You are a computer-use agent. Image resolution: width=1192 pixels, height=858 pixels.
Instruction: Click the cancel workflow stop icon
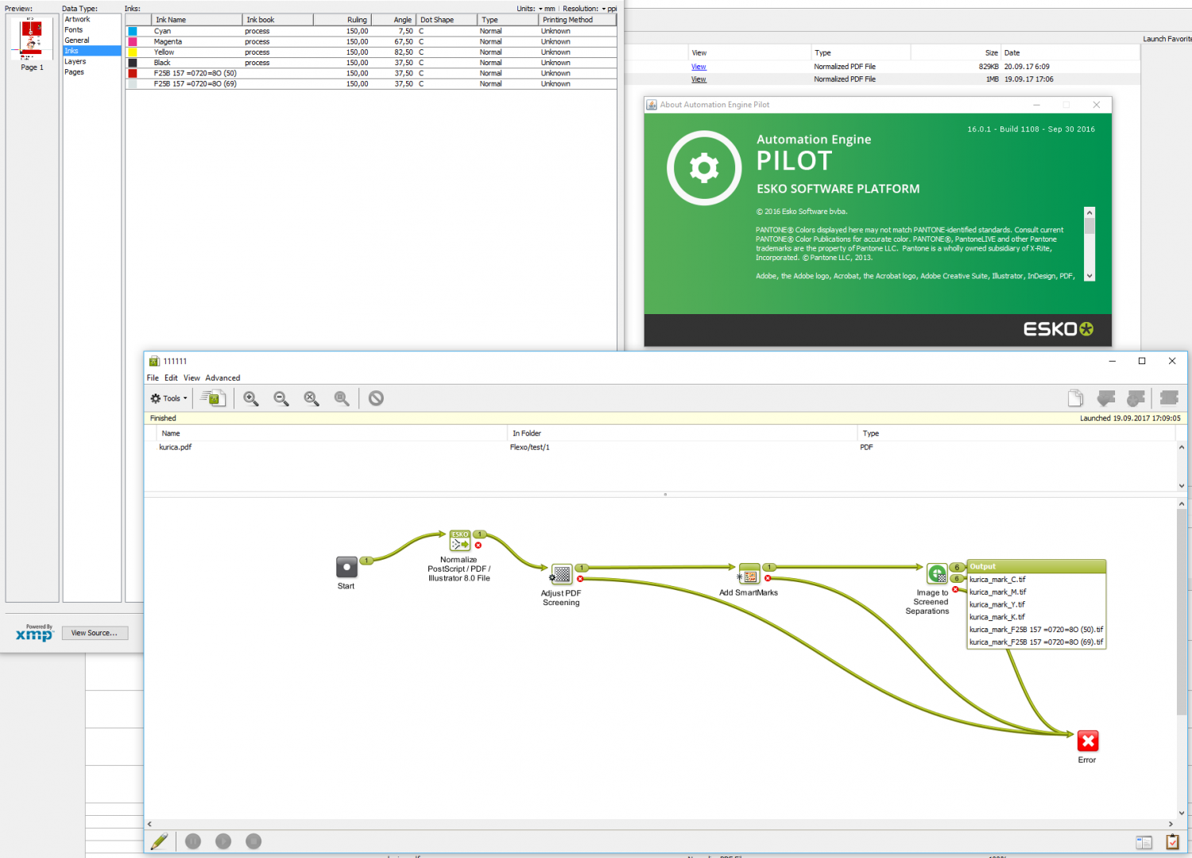click(x=376, y=398)
